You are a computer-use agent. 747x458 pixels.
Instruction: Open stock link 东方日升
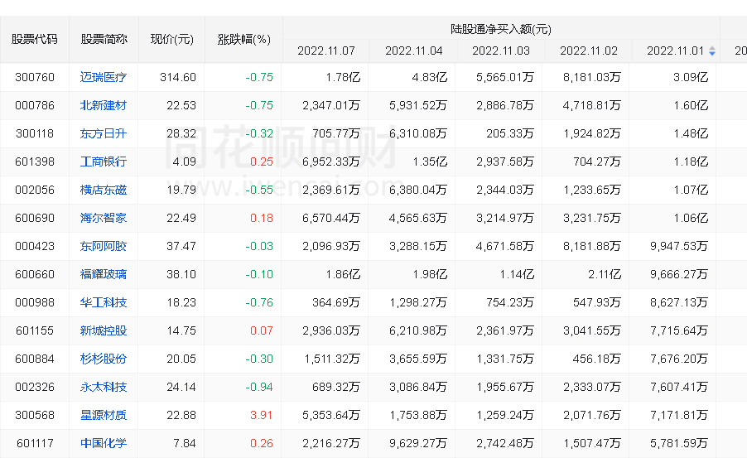(104, 133)
